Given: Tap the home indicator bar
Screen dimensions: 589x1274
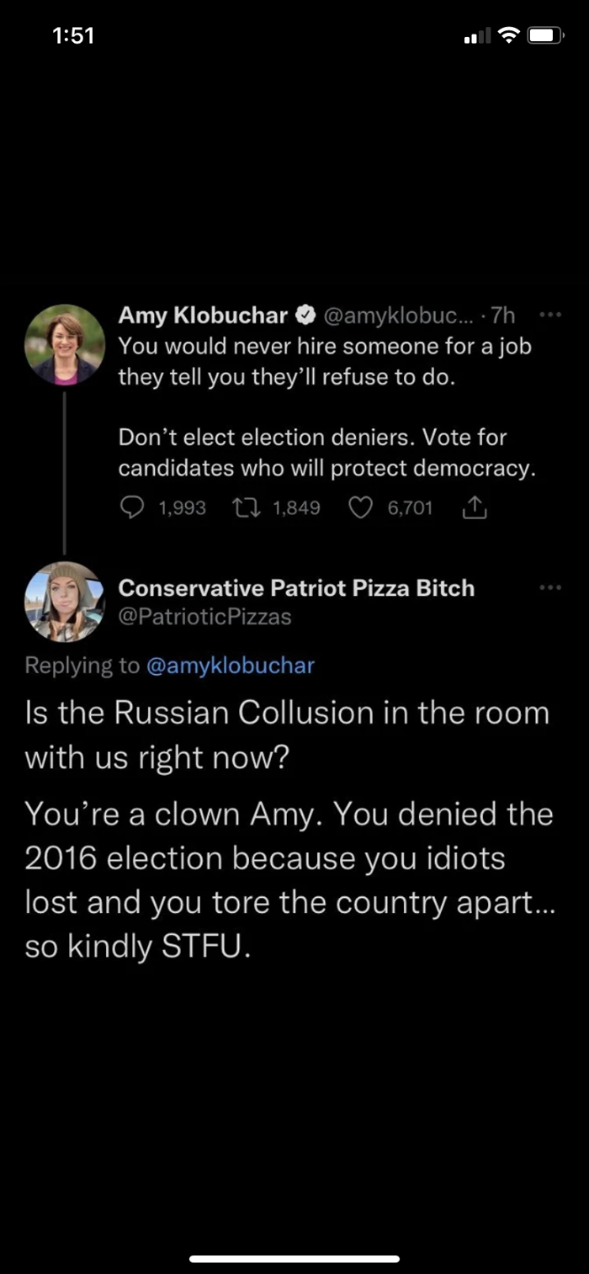Looking at the screenshot, I should click(x=294, y=1259).
